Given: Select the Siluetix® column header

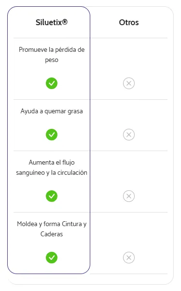Looking at the screenshot, I should coord(52,22).
